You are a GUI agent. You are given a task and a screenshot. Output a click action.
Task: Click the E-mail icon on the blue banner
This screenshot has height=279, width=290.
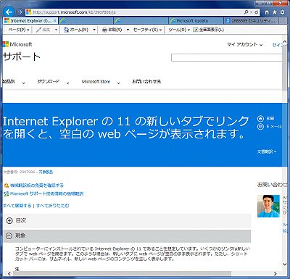[260, 126]
